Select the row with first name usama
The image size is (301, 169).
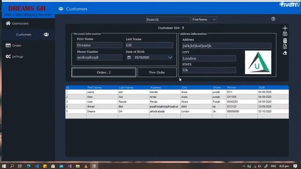177,92
